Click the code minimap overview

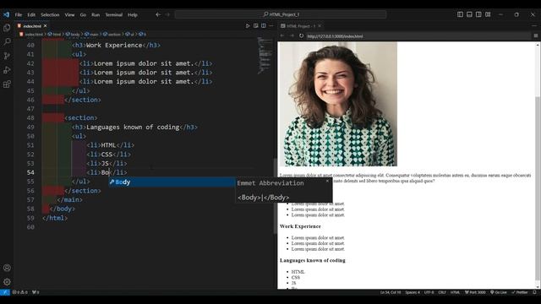coord(265,55)
